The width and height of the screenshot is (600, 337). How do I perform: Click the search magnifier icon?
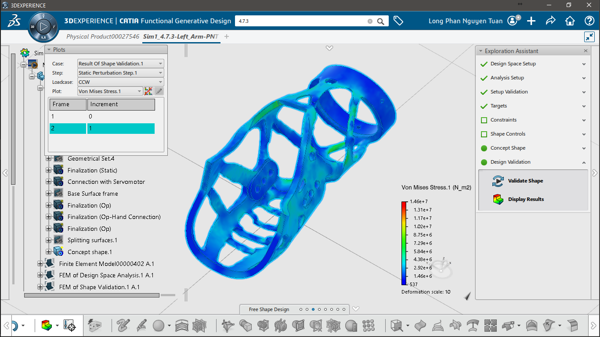pos(381,21)
